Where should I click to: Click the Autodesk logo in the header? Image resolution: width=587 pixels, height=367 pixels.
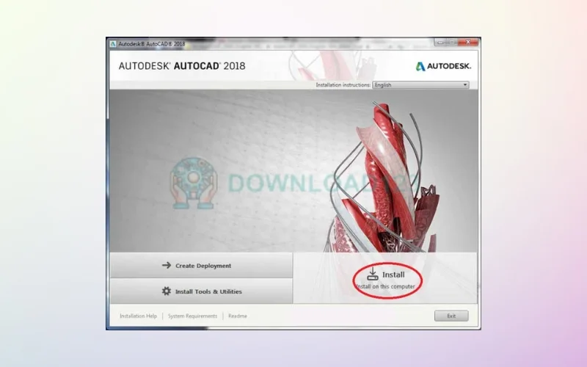[x=443, y=66]
